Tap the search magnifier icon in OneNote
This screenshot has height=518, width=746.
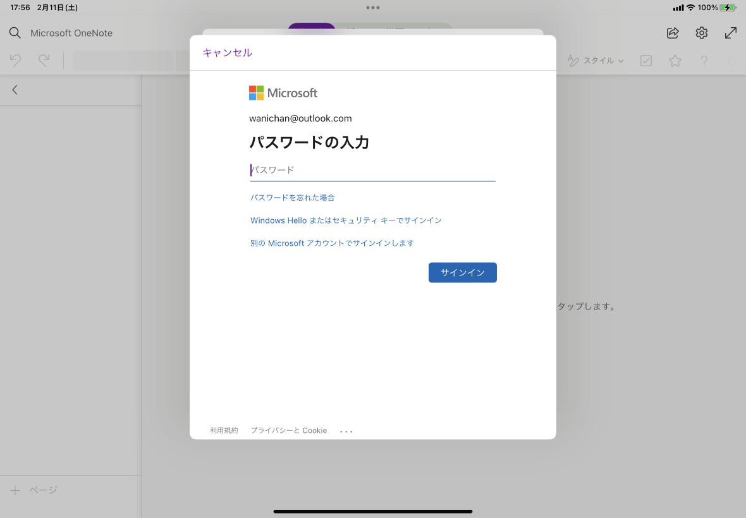[15, 33]
